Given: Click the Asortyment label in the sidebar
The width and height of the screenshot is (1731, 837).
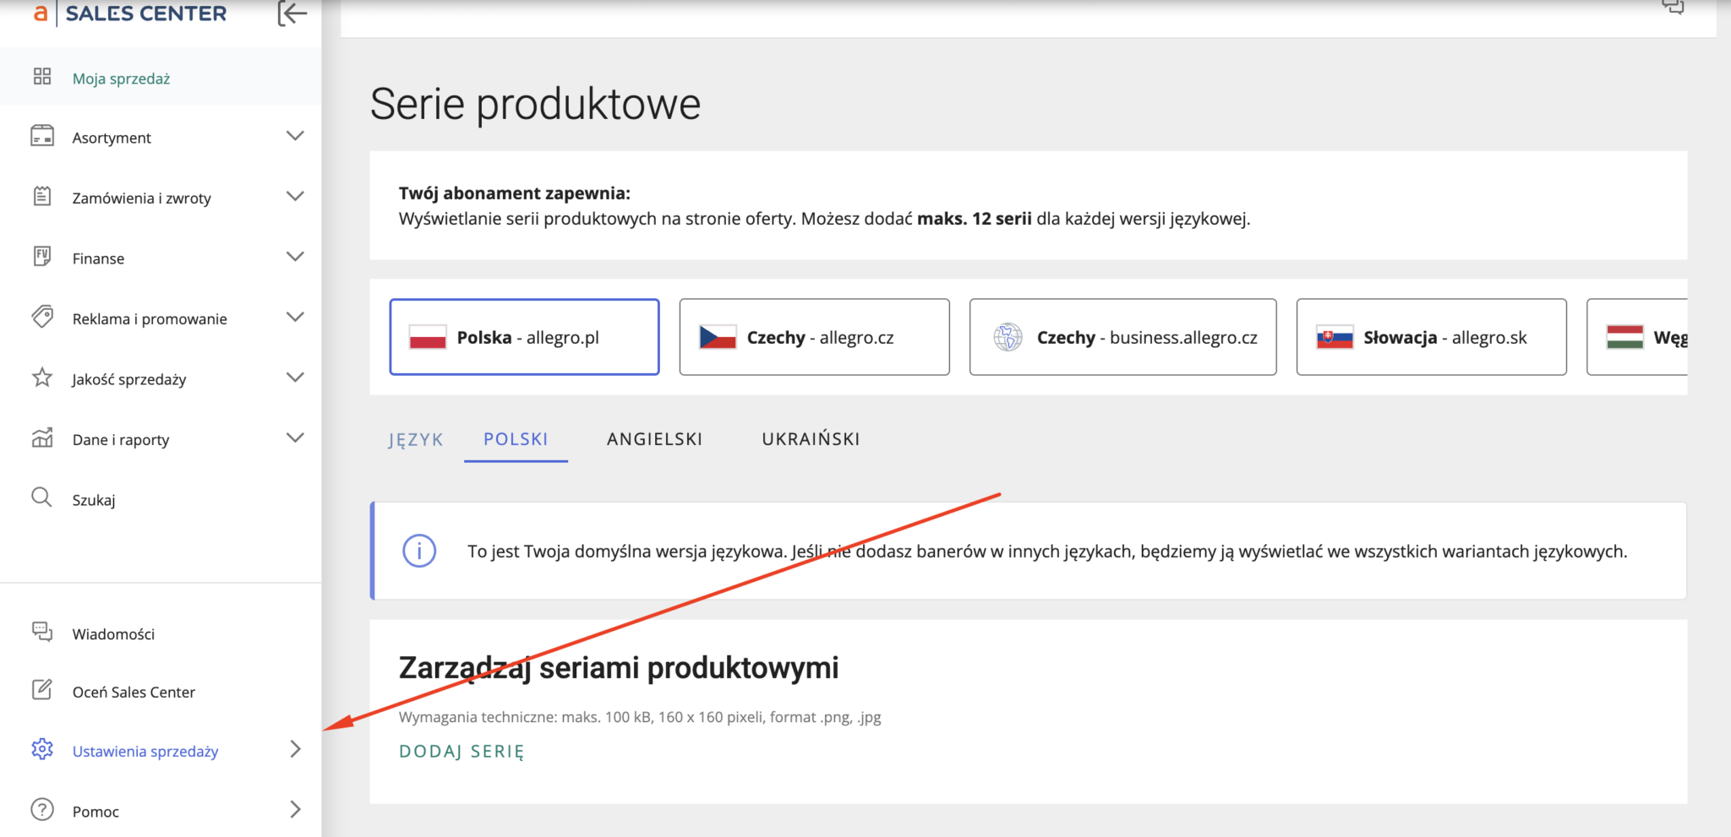Looking at the screenshot, I should 112,138.
